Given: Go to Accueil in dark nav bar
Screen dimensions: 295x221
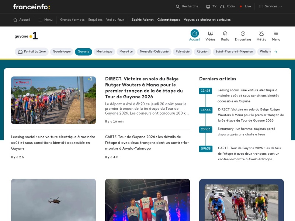Looking at the screenshot, I should [22, 20].
